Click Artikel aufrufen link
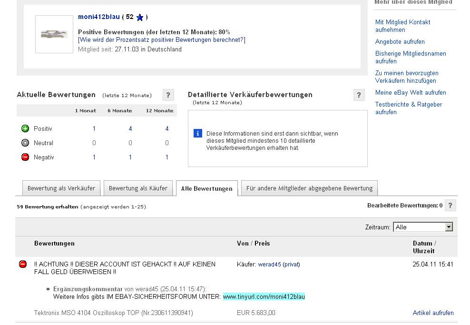 pyautogui.click(x=433, y=313)
